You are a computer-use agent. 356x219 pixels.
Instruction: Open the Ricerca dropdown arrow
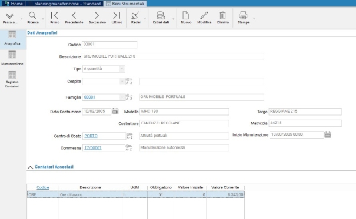[43, 19]
